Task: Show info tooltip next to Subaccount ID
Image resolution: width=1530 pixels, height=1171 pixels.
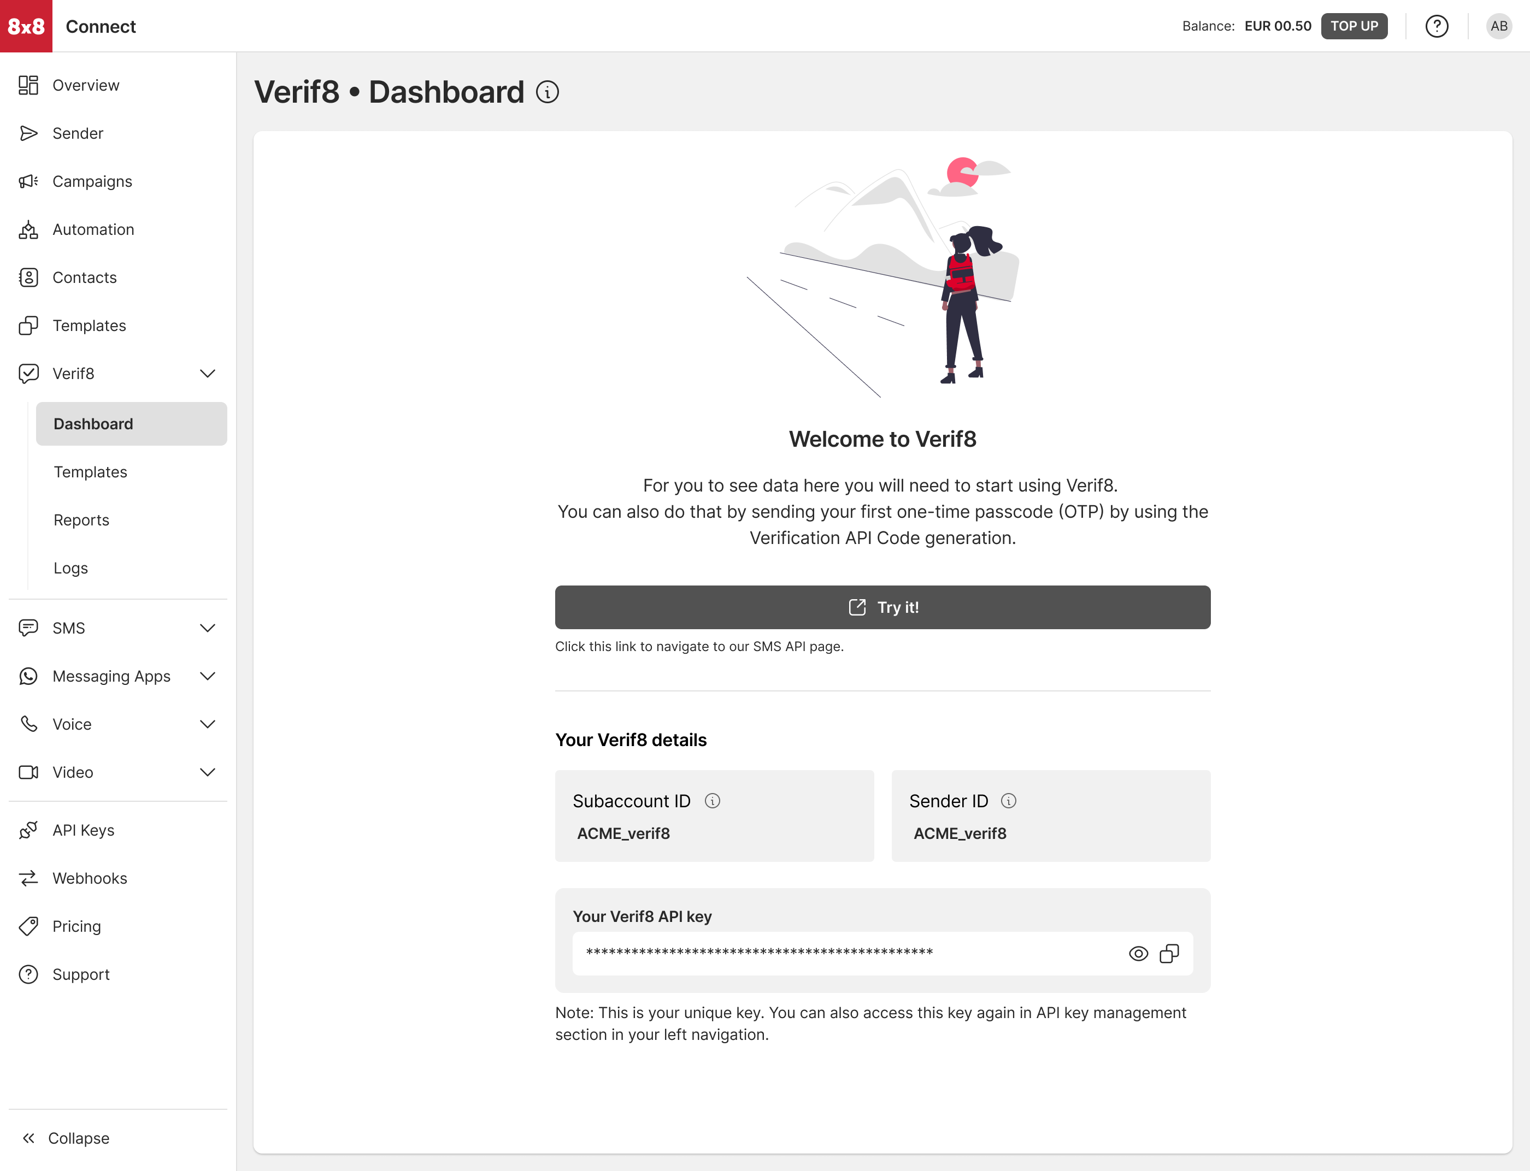Action: (x=713, y=801)
